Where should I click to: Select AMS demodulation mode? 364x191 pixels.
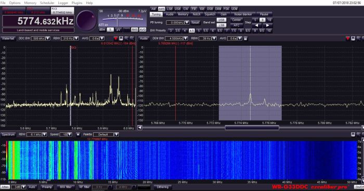tap(161, 9)
